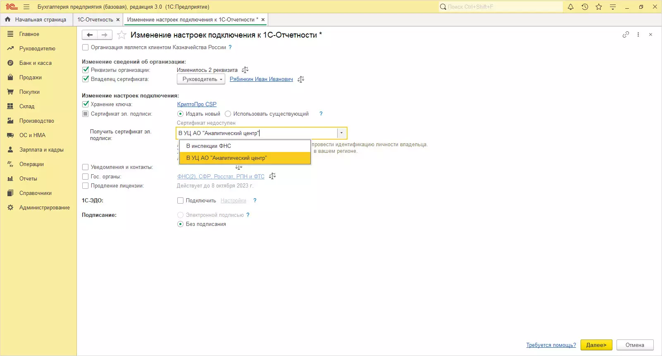Click the certificate source text field
The width and height of the screenshot is (662, 356).
coord(257,133)
